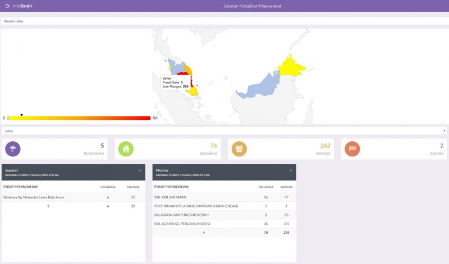Click Mersing total victims value 239
This screenshot has height=264, width=449.
286,233
